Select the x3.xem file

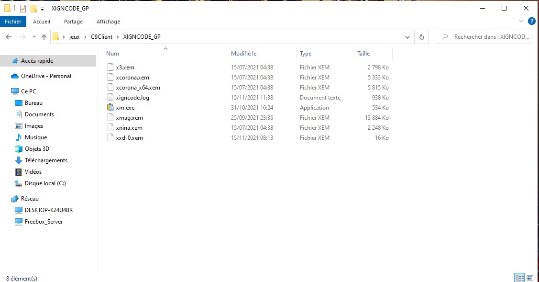pos(125,68)
